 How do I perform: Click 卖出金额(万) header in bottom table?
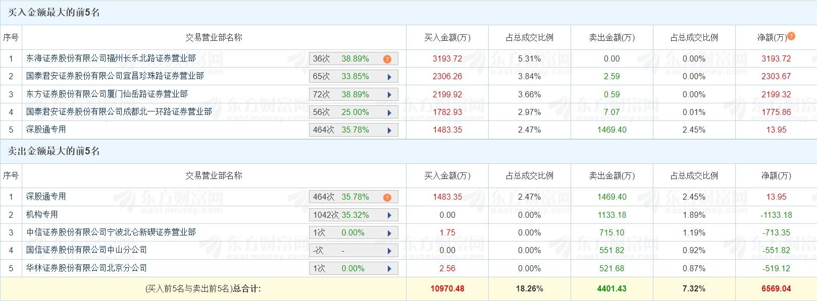click(612, 175)
